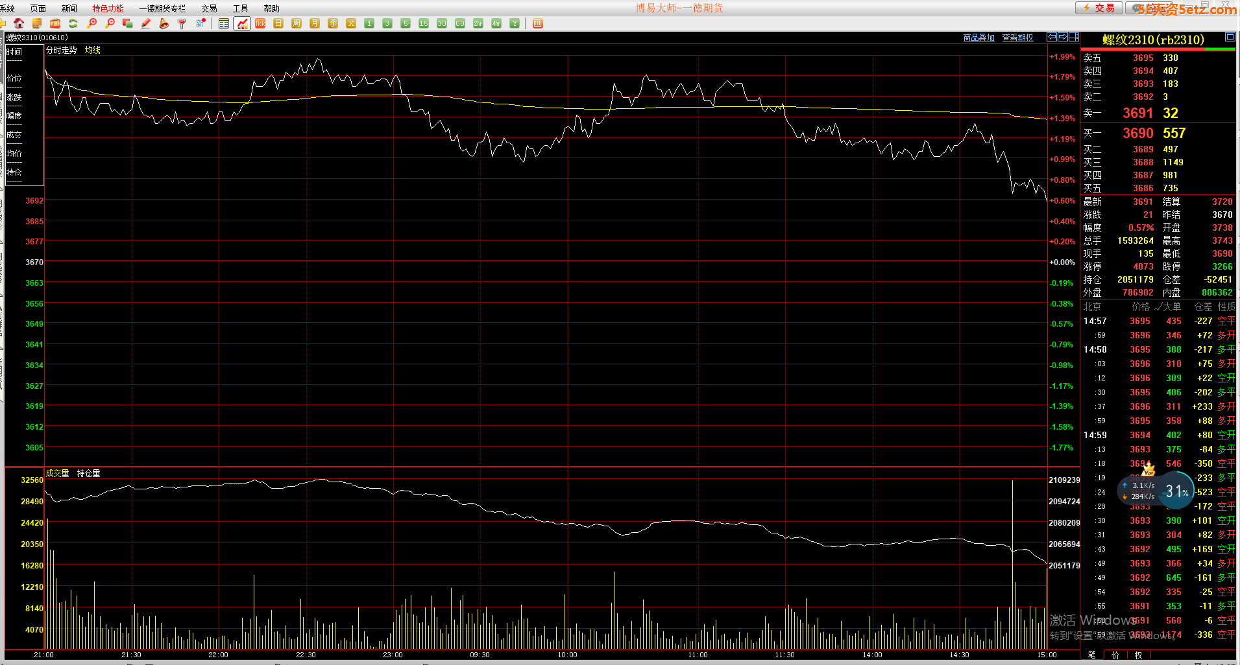Image resolution: width=1240 pixels, height=665 pixels.
Task: Maximize the quote panel square icon
Action: tap(1230, 37)
